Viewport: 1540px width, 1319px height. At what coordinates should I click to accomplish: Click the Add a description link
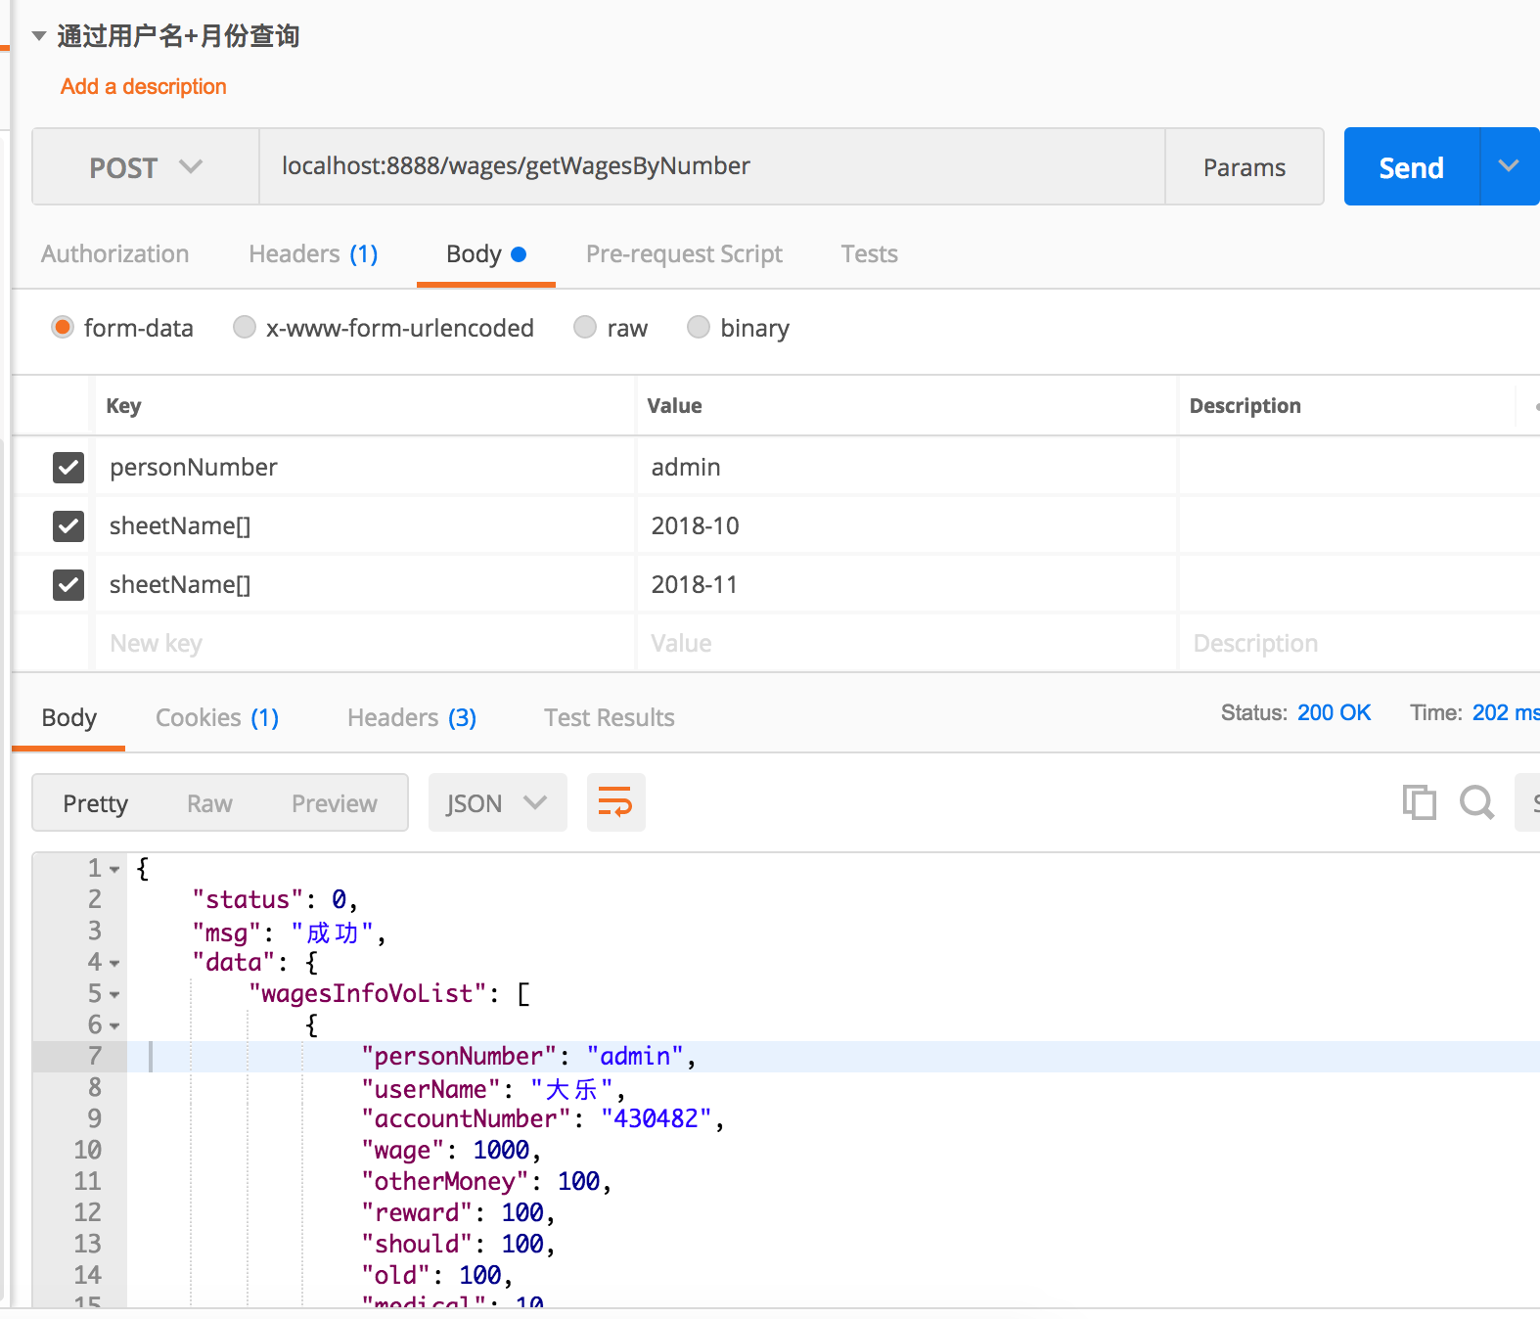(144, 86)
